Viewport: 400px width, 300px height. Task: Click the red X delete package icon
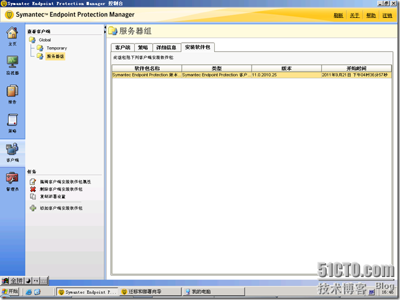pos(33,189)
